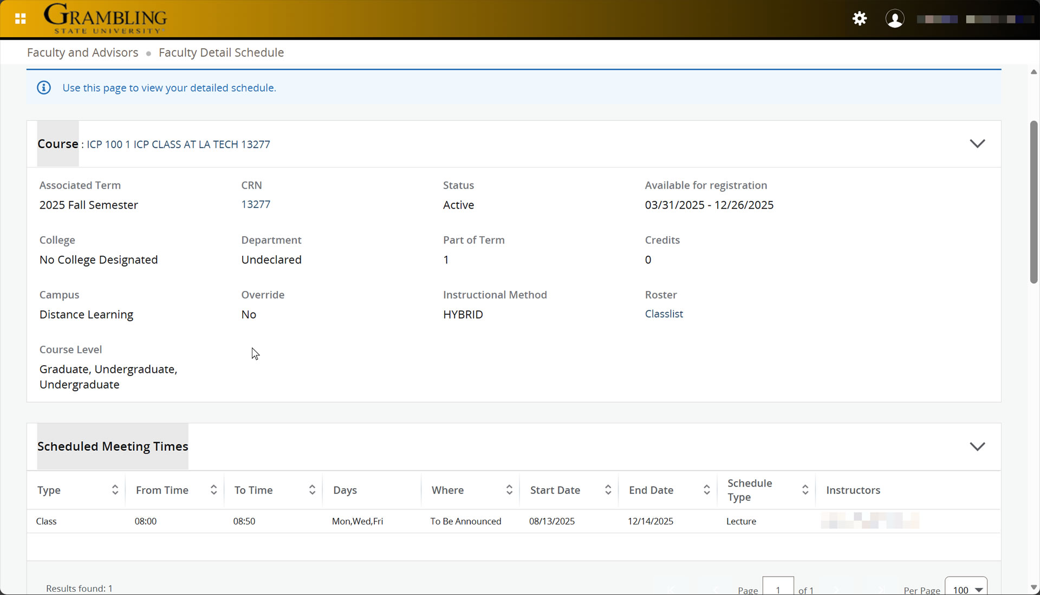Sort the From Time column
Screen dimensions: 1040x595
[x=213, y=490]
